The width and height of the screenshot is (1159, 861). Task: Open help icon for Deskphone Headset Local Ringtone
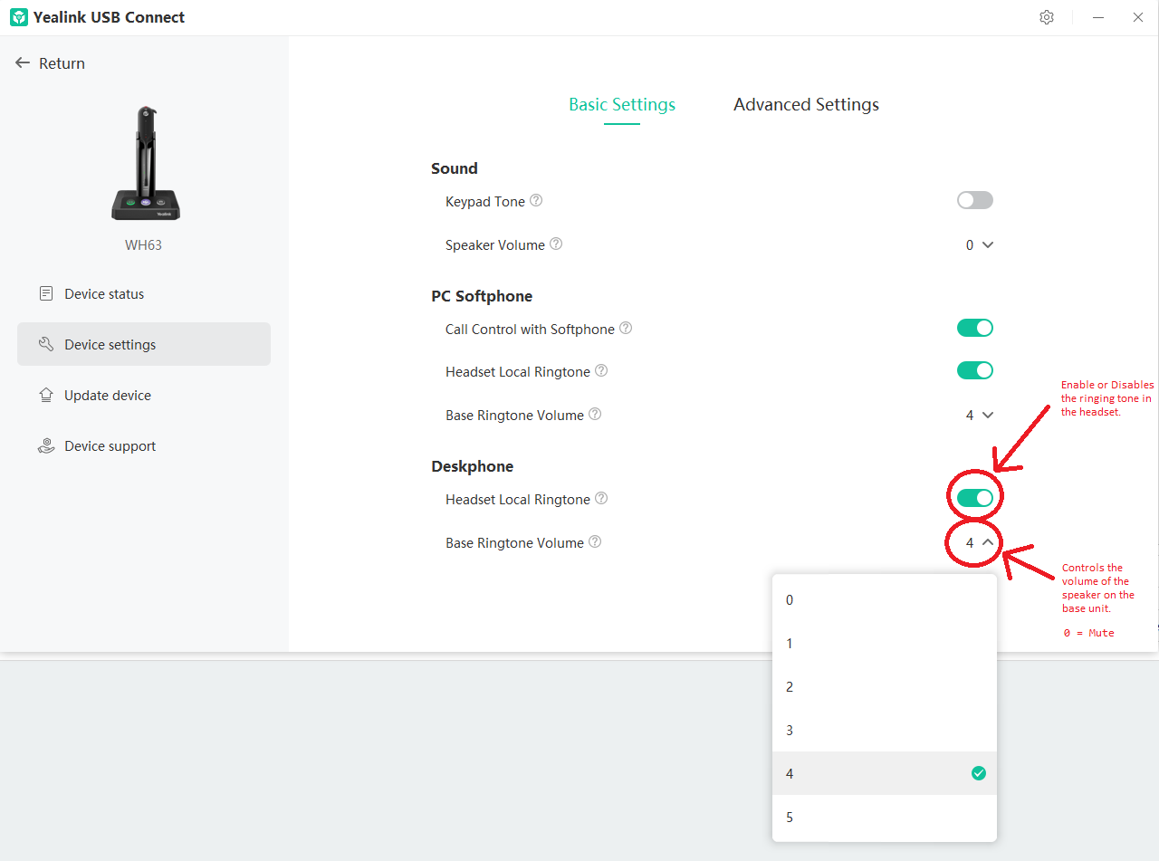(601, 499)
